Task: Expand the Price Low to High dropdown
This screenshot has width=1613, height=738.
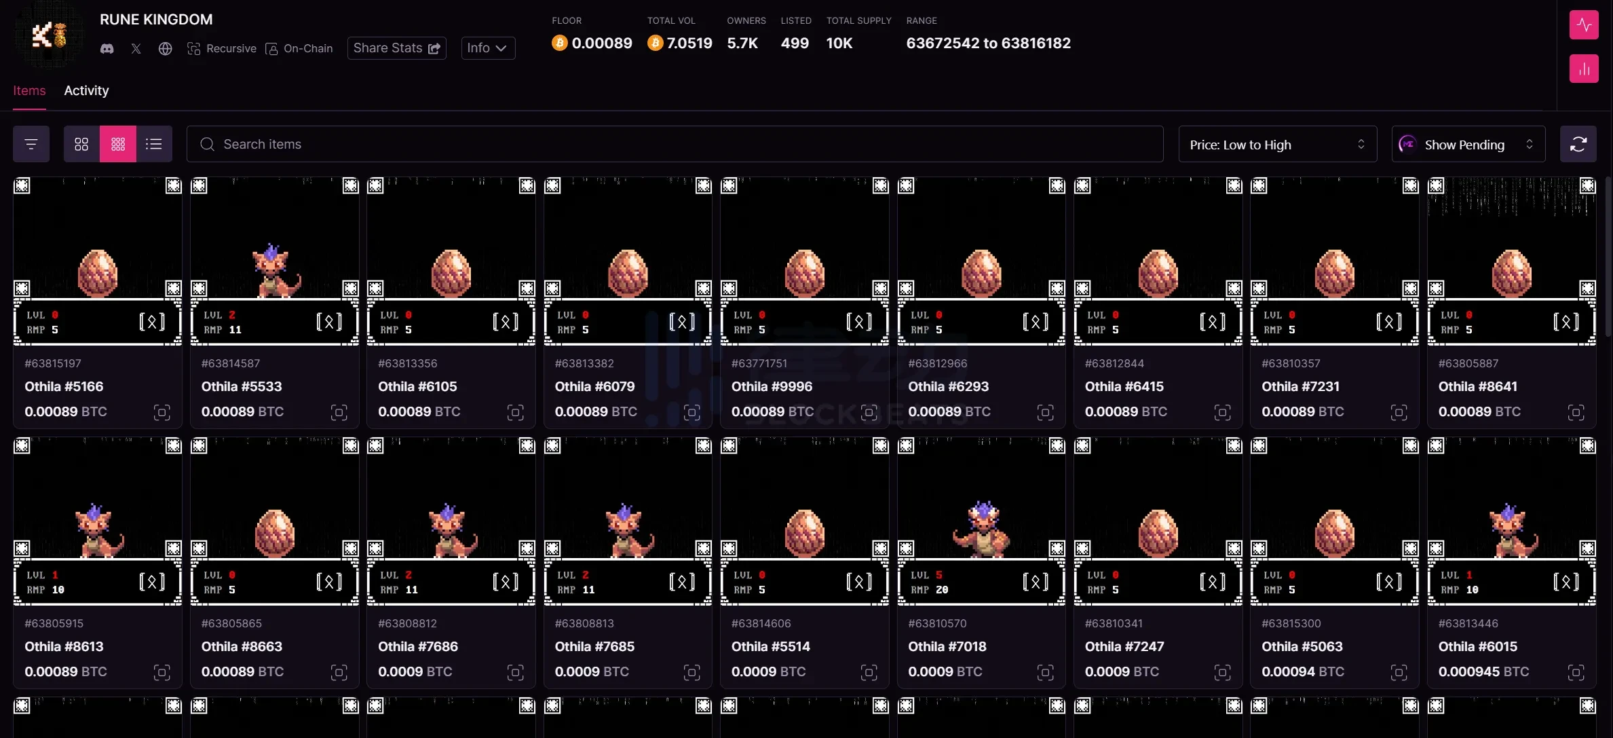Action: pyautogui.click(x=1276, y=144)
